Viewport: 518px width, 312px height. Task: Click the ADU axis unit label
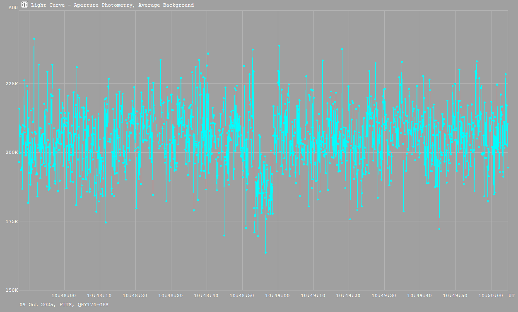[x=13, y=7]
